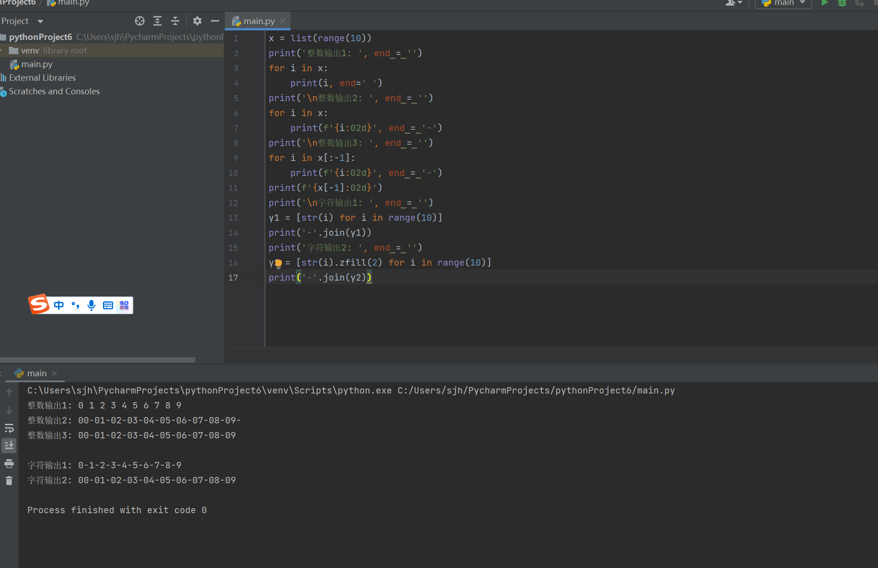
Task: Toggle soft-wrap in the Run console
Action: [9, 428]
